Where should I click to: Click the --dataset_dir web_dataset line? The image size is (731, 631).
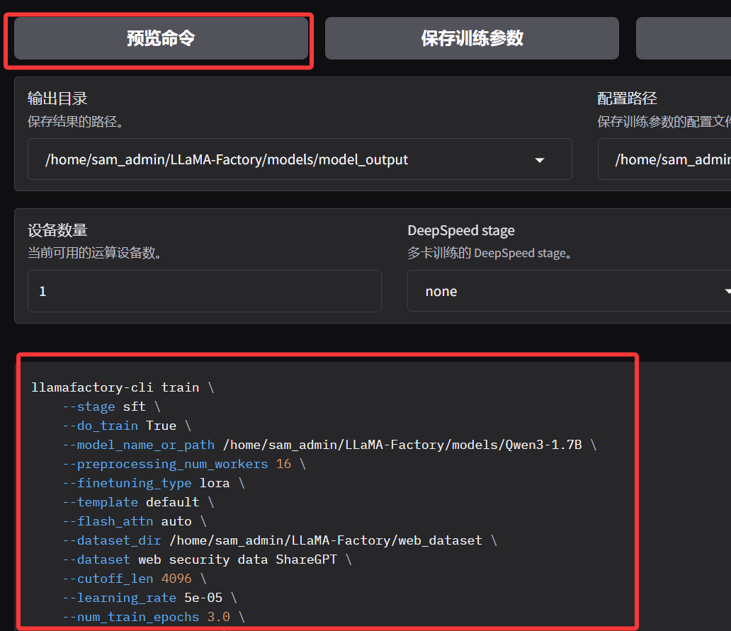point(280,540)
